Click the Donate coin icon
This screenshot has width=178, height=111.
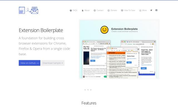coord(108,11)
